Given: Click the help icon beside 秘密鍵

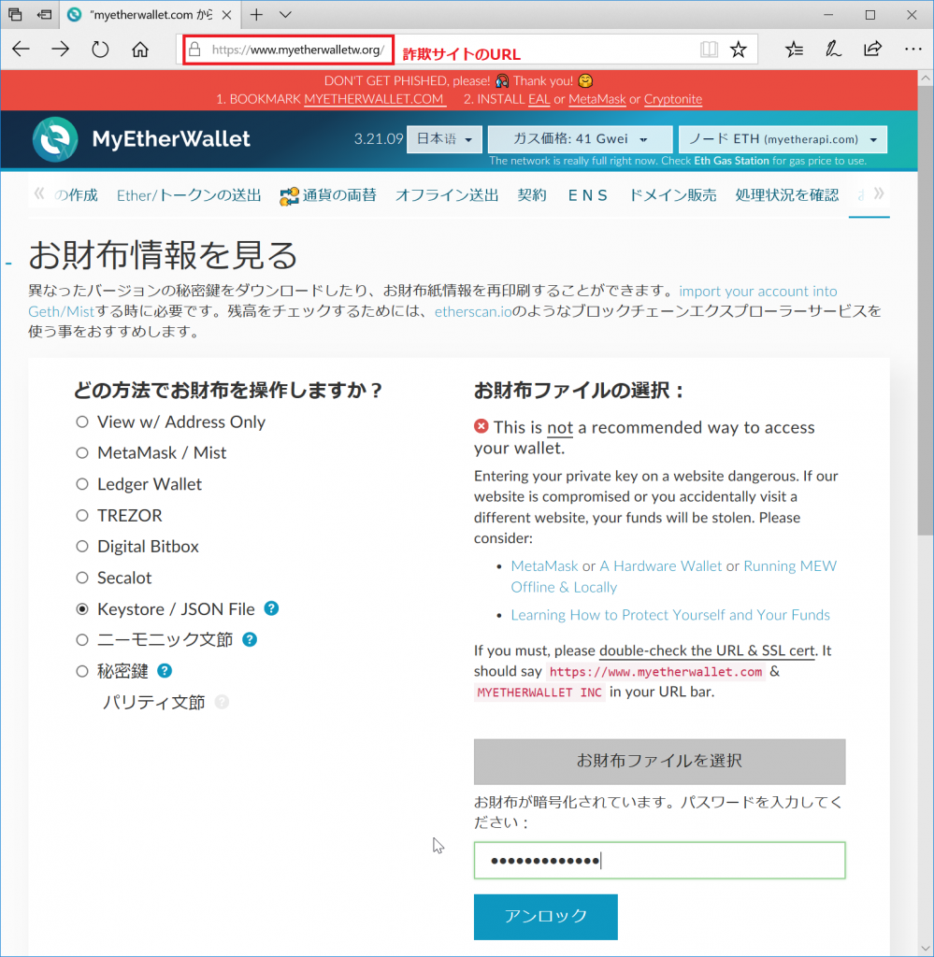Looking at the screenshot, I should 165,671.
